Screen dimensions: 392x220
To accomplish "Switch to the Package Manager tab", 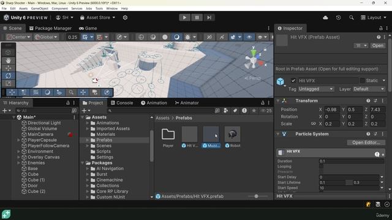I will tap(50, 28).
